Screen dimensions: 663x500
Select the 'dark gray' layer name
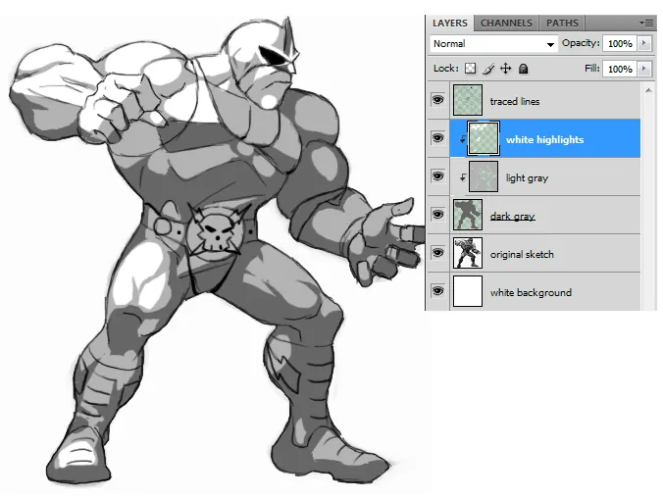(513, 217)
